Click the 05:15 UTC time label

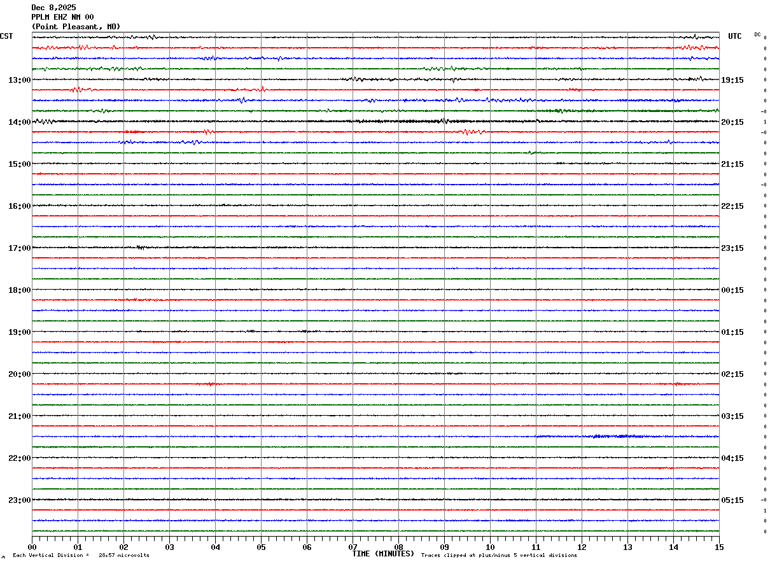pos(732,500)
